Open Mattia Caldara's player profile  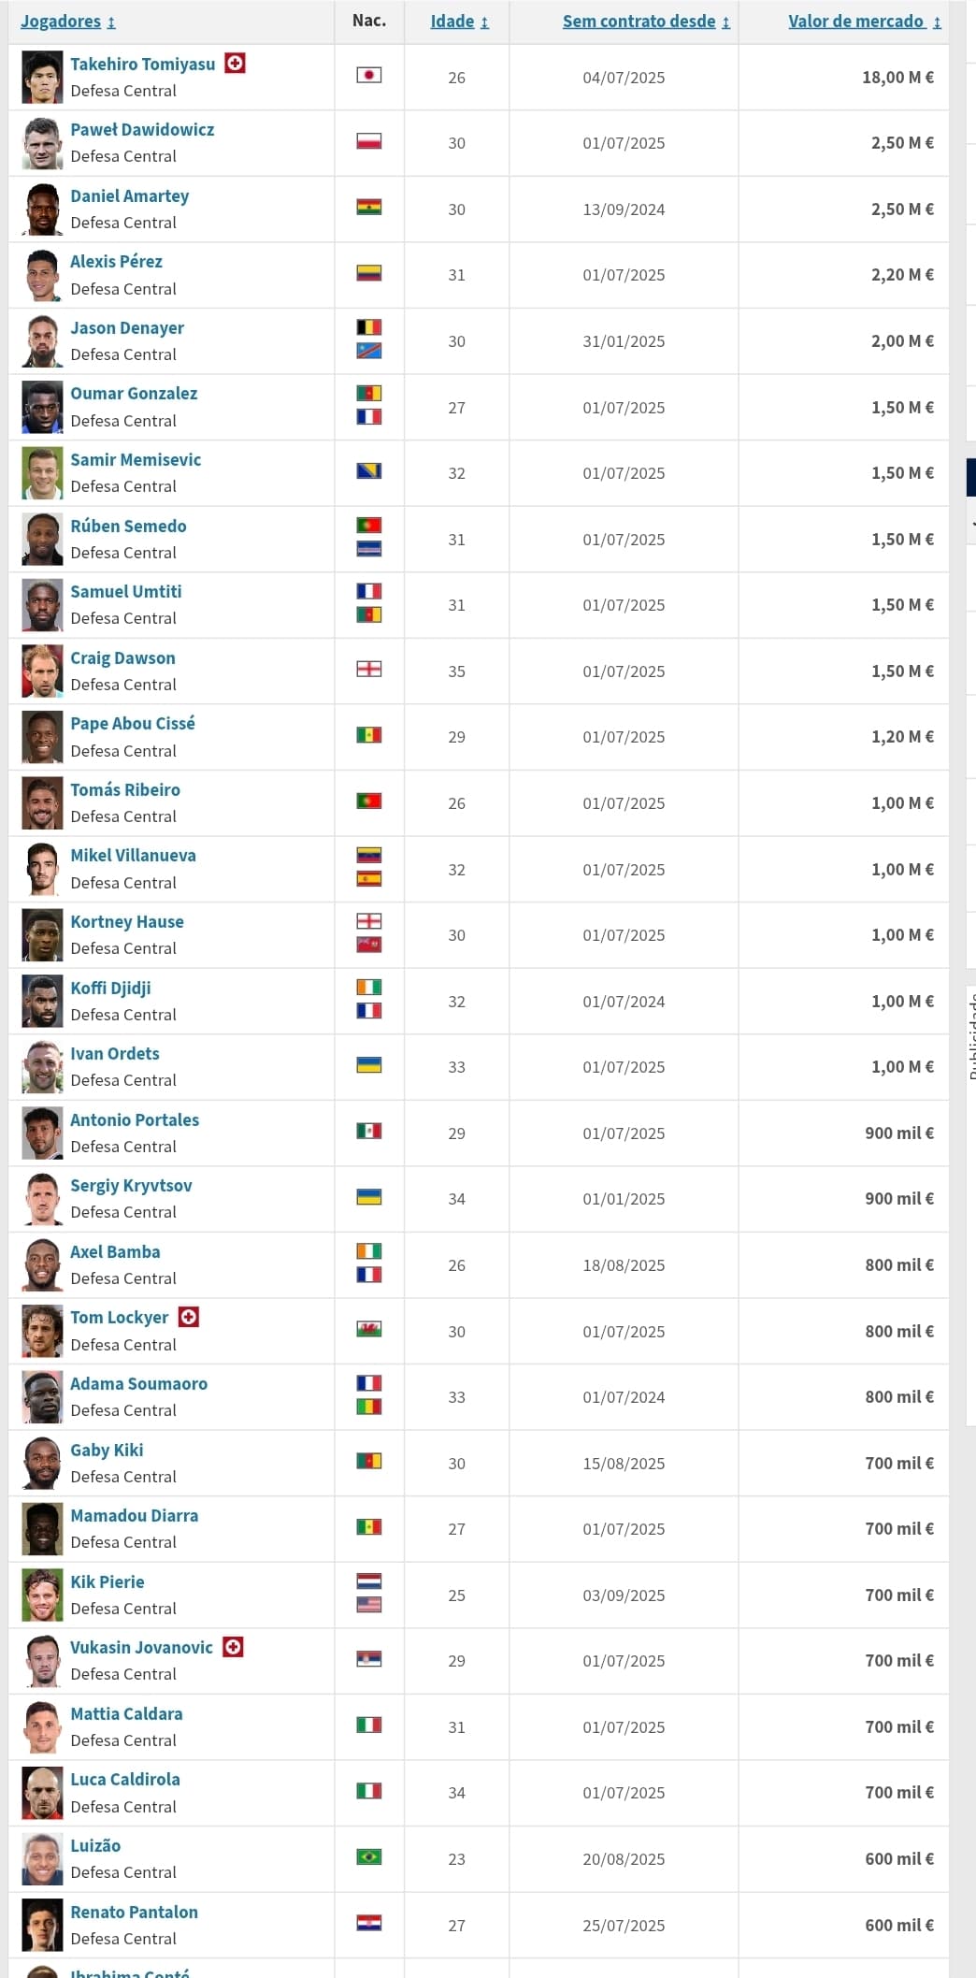[x=126, y=1713]
